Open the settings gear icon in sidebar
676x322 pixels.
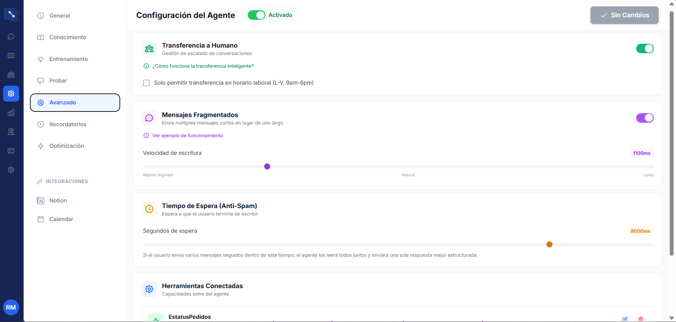pos(11,170)
